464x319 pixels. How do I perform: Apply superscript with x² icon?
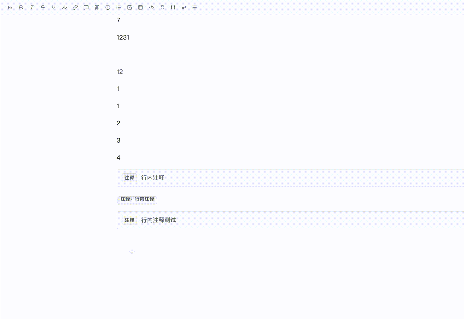click(184, 8)
